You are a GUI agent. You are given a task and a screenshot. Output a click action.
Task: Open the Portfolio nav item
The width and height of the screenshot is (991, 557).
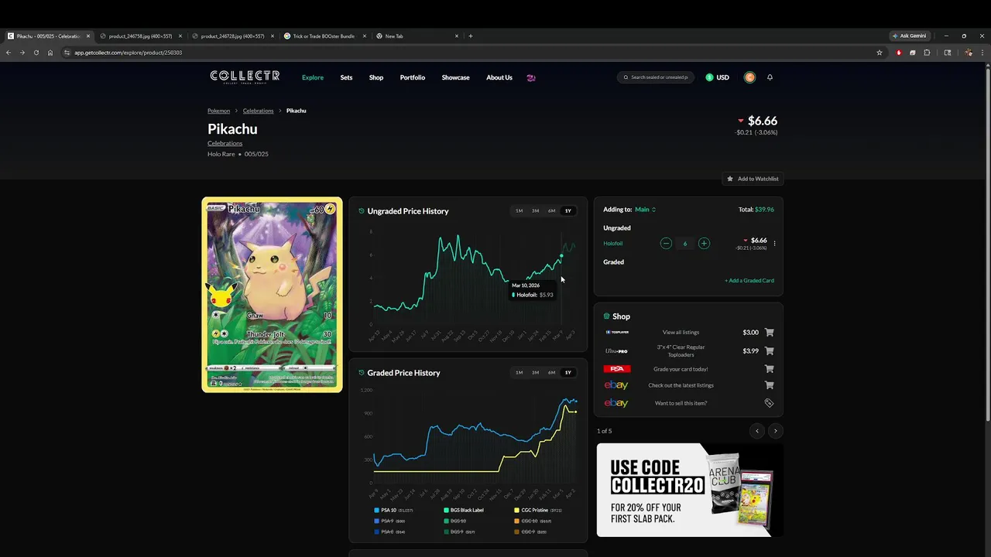[x=413, y=77]
